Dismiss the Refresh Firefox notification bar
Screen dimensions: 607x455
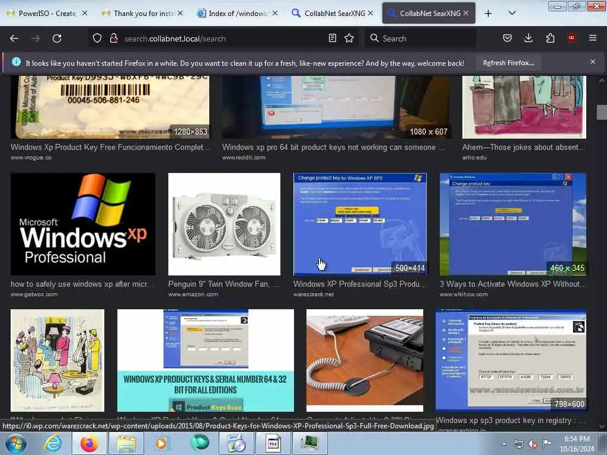tap(593, 62)
